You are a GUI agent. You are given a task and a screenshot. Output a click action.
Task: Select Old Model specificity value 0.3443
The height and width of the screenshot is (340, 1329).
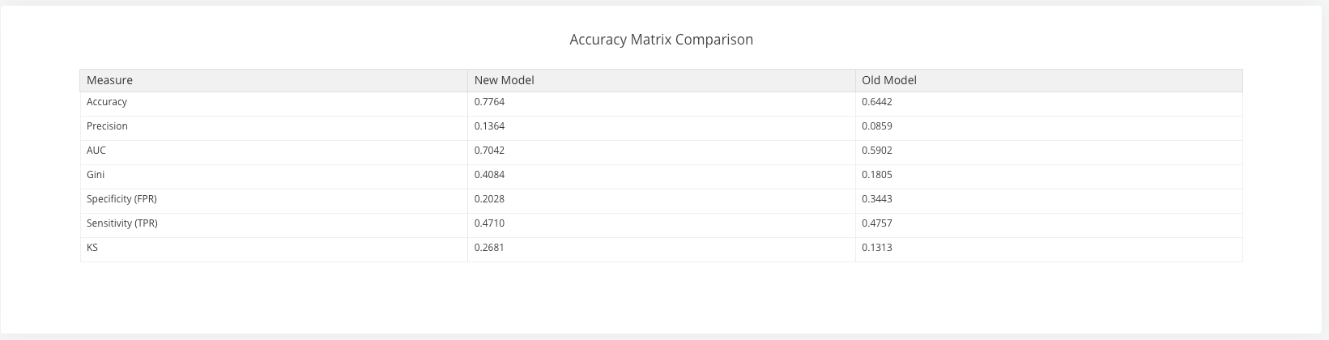point(877,199)
